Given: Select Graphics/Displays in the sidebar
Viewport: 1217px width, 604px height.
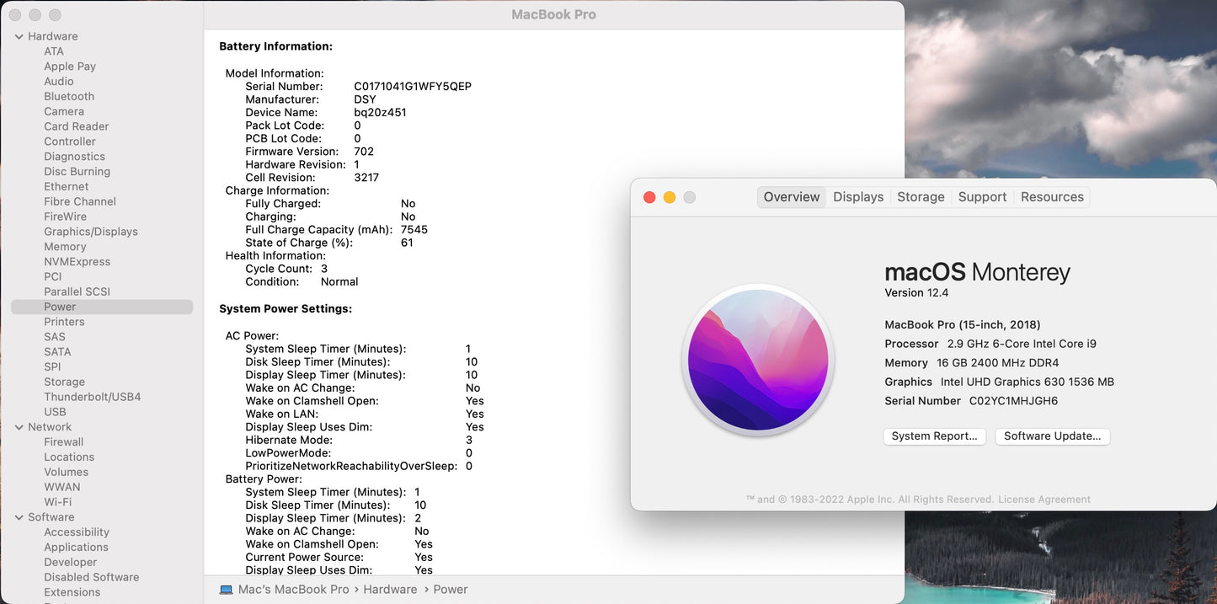Looking at the screenshot, I should [91, 232].
